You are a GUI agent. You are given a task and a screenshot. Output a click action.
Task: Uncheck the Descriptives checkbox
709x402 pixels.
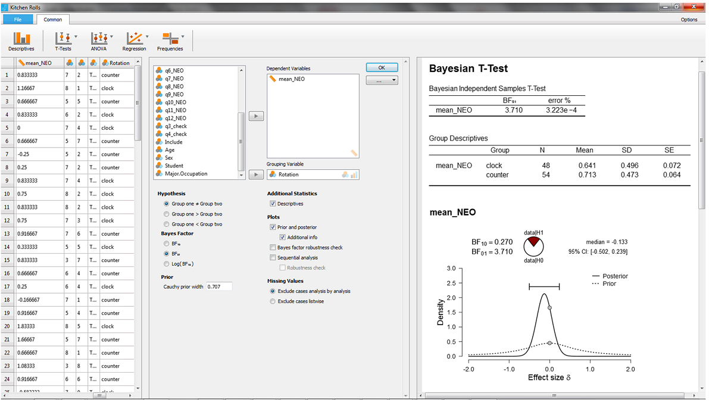tap(273, 204)
